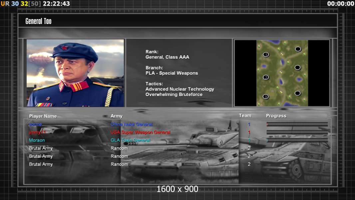Click the Team column header

(245, 116)
